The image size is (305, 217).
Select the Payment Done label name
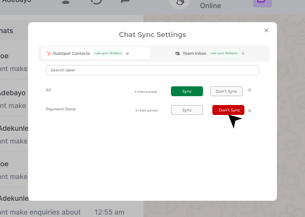[x=61, y=109]
